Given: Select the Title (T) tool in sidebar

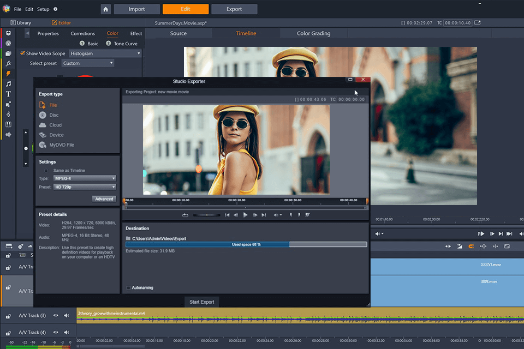Looking at the screenshot, I should 8,94.
